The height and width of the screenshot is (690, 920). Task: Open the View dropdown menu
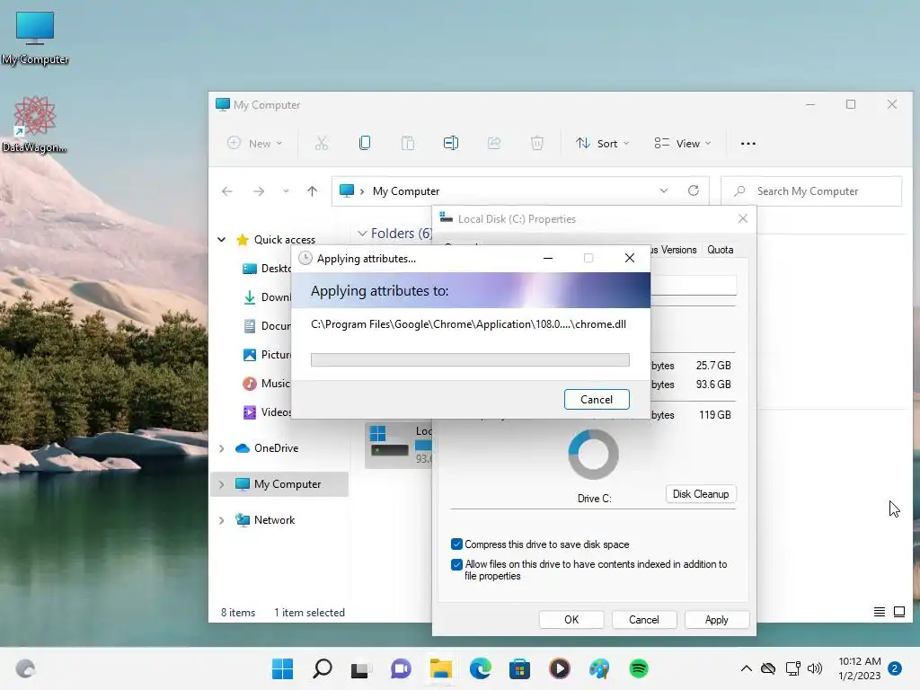tap(683, 143)
